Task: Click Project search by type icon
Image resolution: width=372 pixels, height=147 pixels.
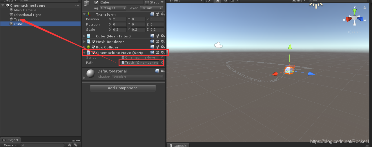Action: [69, 145]
